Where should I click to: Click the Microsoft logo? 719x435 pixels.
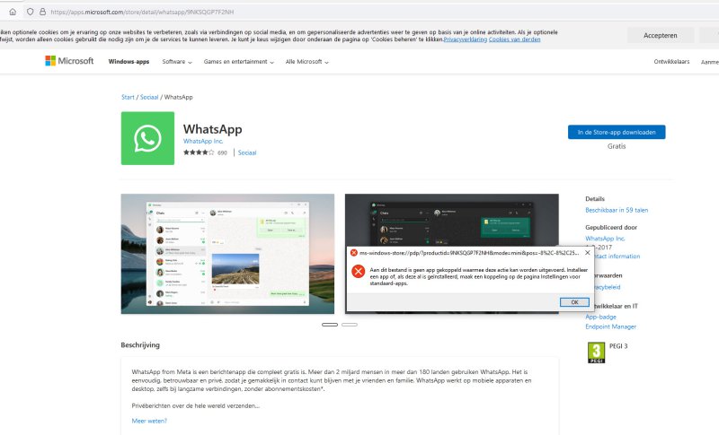pyautogui.click(x=69, y=61)
